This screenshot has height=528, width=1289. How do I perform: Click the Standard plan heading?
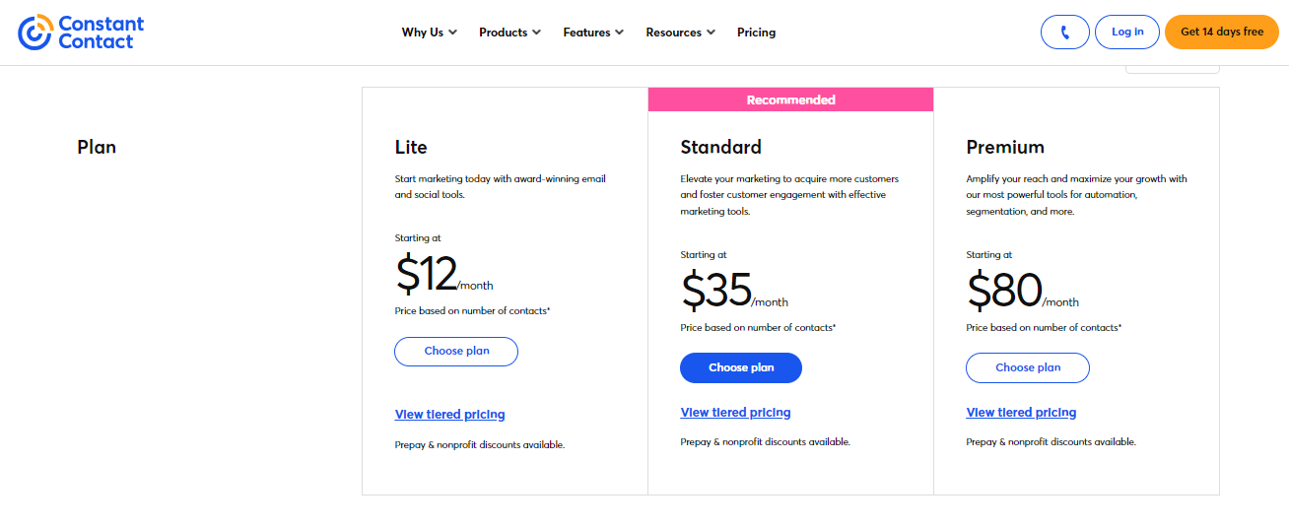click(720, 148)
